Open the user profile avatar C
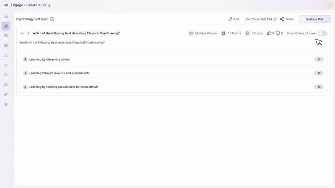The height and width of the screenshot is (188, 335). (x=329, y=5)
